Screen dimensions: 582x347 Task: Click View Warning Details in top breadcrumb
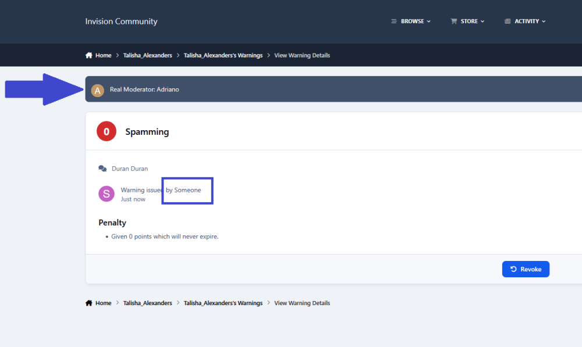click(301, 55)
